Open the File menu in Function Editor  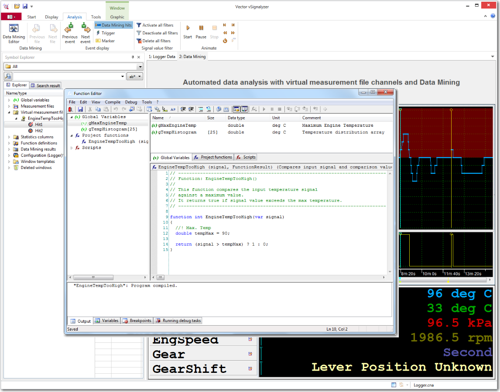pos(72,102)
